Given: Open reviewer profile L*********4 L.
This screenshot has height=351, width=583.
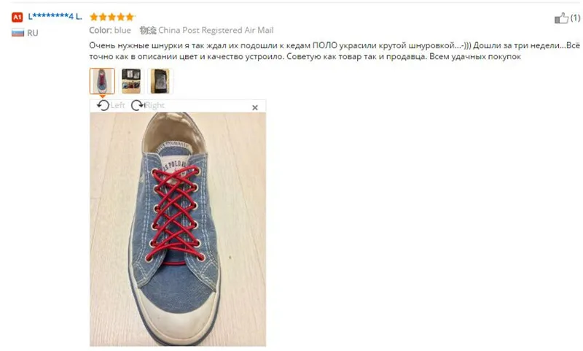Looking at the screenshot, I should click(x=55, y=16).
